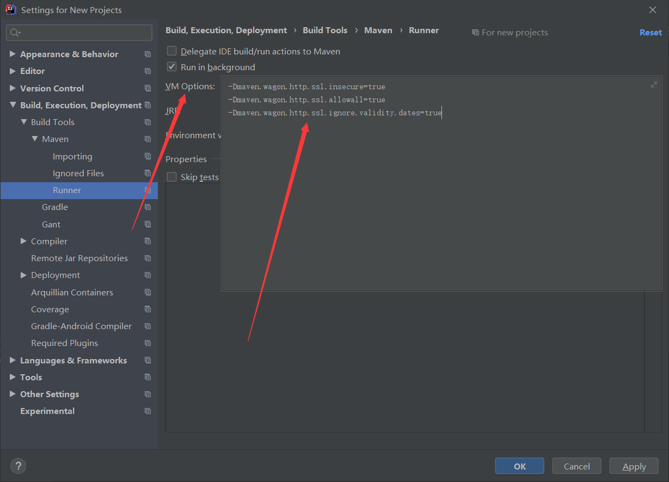Close the Settings dialog
This screenshot has height=482, width=669.
653,10
